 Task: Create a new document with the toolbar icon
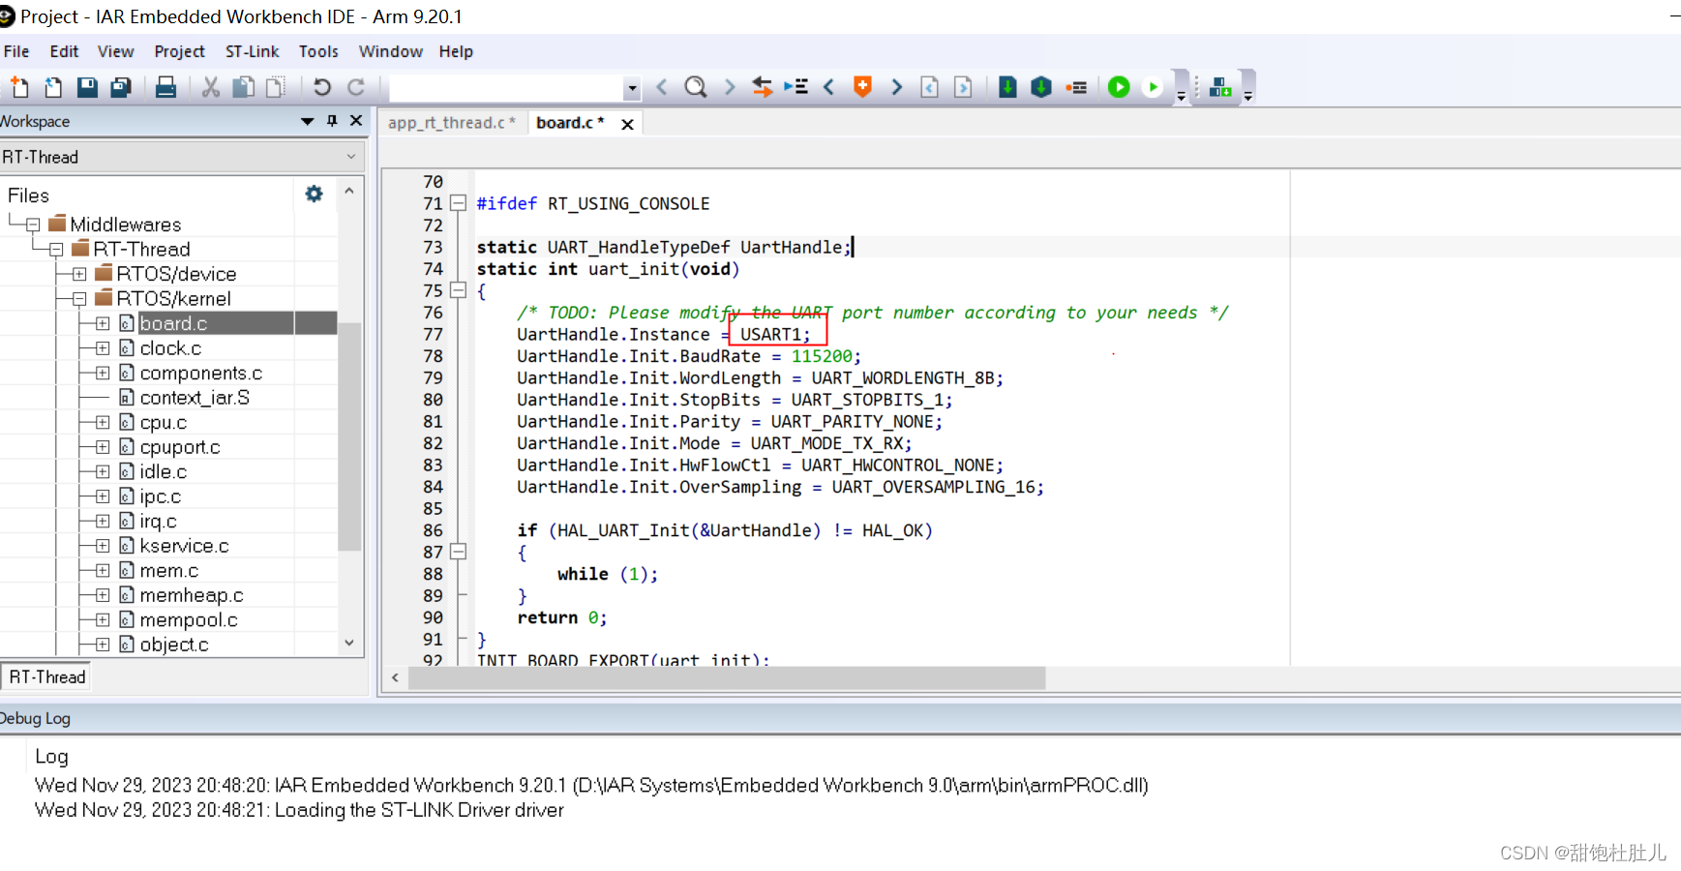[x=19, y=87]
